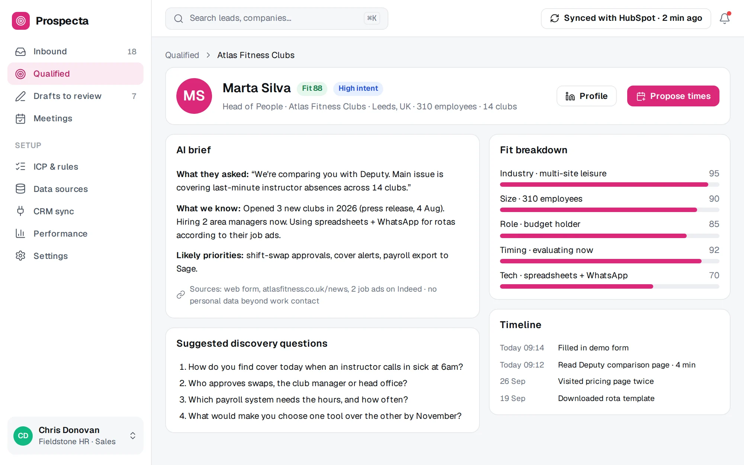
Task: Click the HubSpot sync refresh icon
Action: coord(555,18)
